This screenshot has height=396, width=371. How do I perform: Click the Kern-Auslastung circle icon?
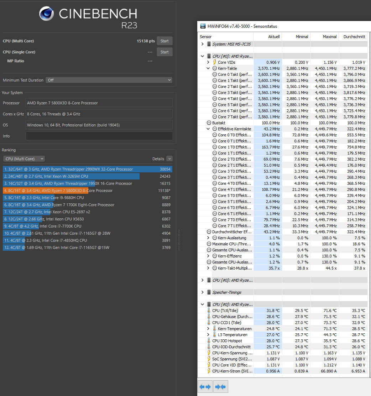[x=214, y=238]
